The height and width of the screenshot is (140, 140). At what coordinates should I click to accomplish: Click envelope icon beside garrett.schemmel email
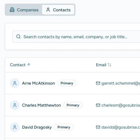click(98, 83)
